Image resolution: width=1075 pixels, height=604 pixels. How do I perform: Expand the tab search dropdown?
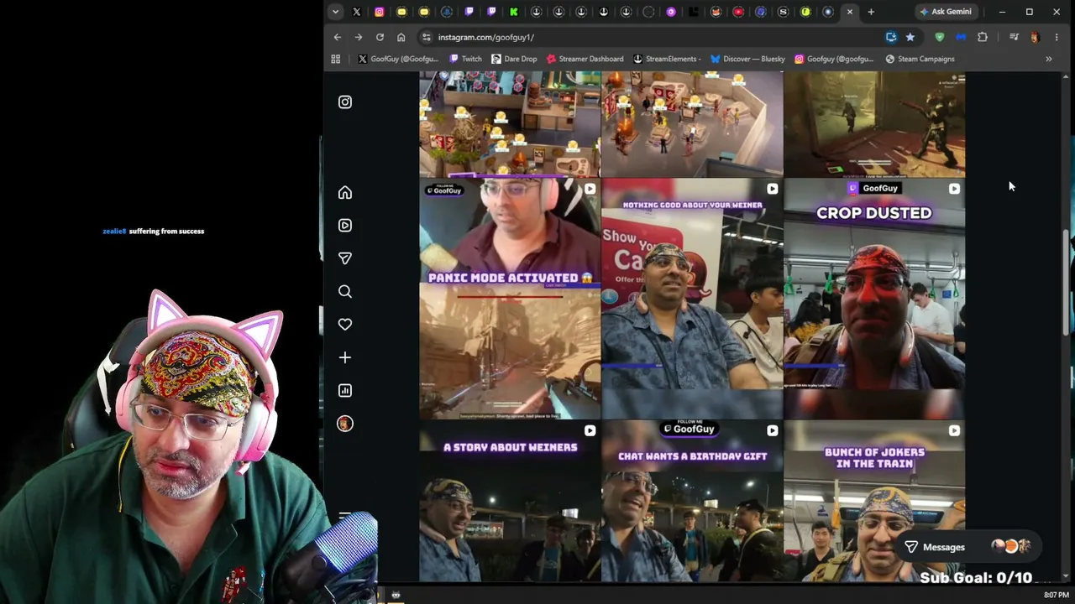point(335,12)
